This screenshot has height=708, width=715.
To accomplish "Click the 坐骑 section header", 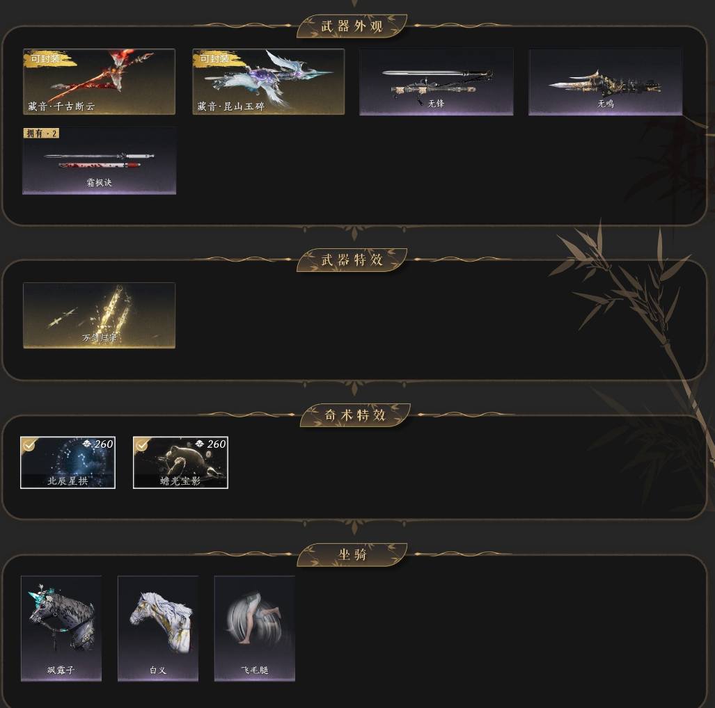I will pos(352,554).
